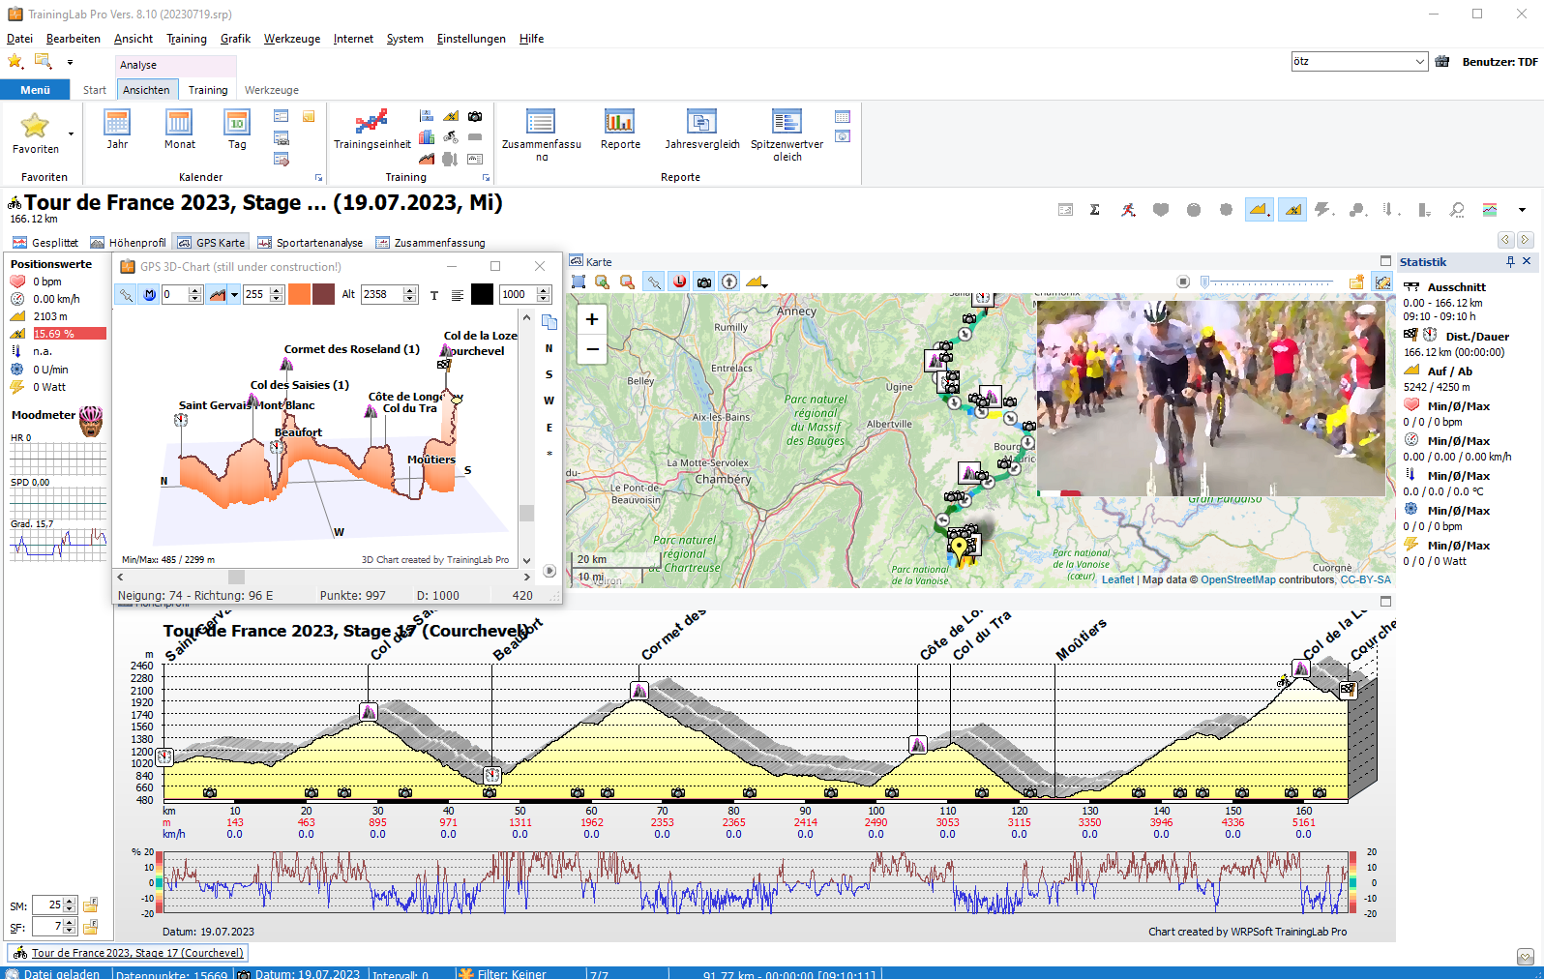Expand the Favoriten dropdown arrow
The image size is (1544, 979).
click(71, 133)
